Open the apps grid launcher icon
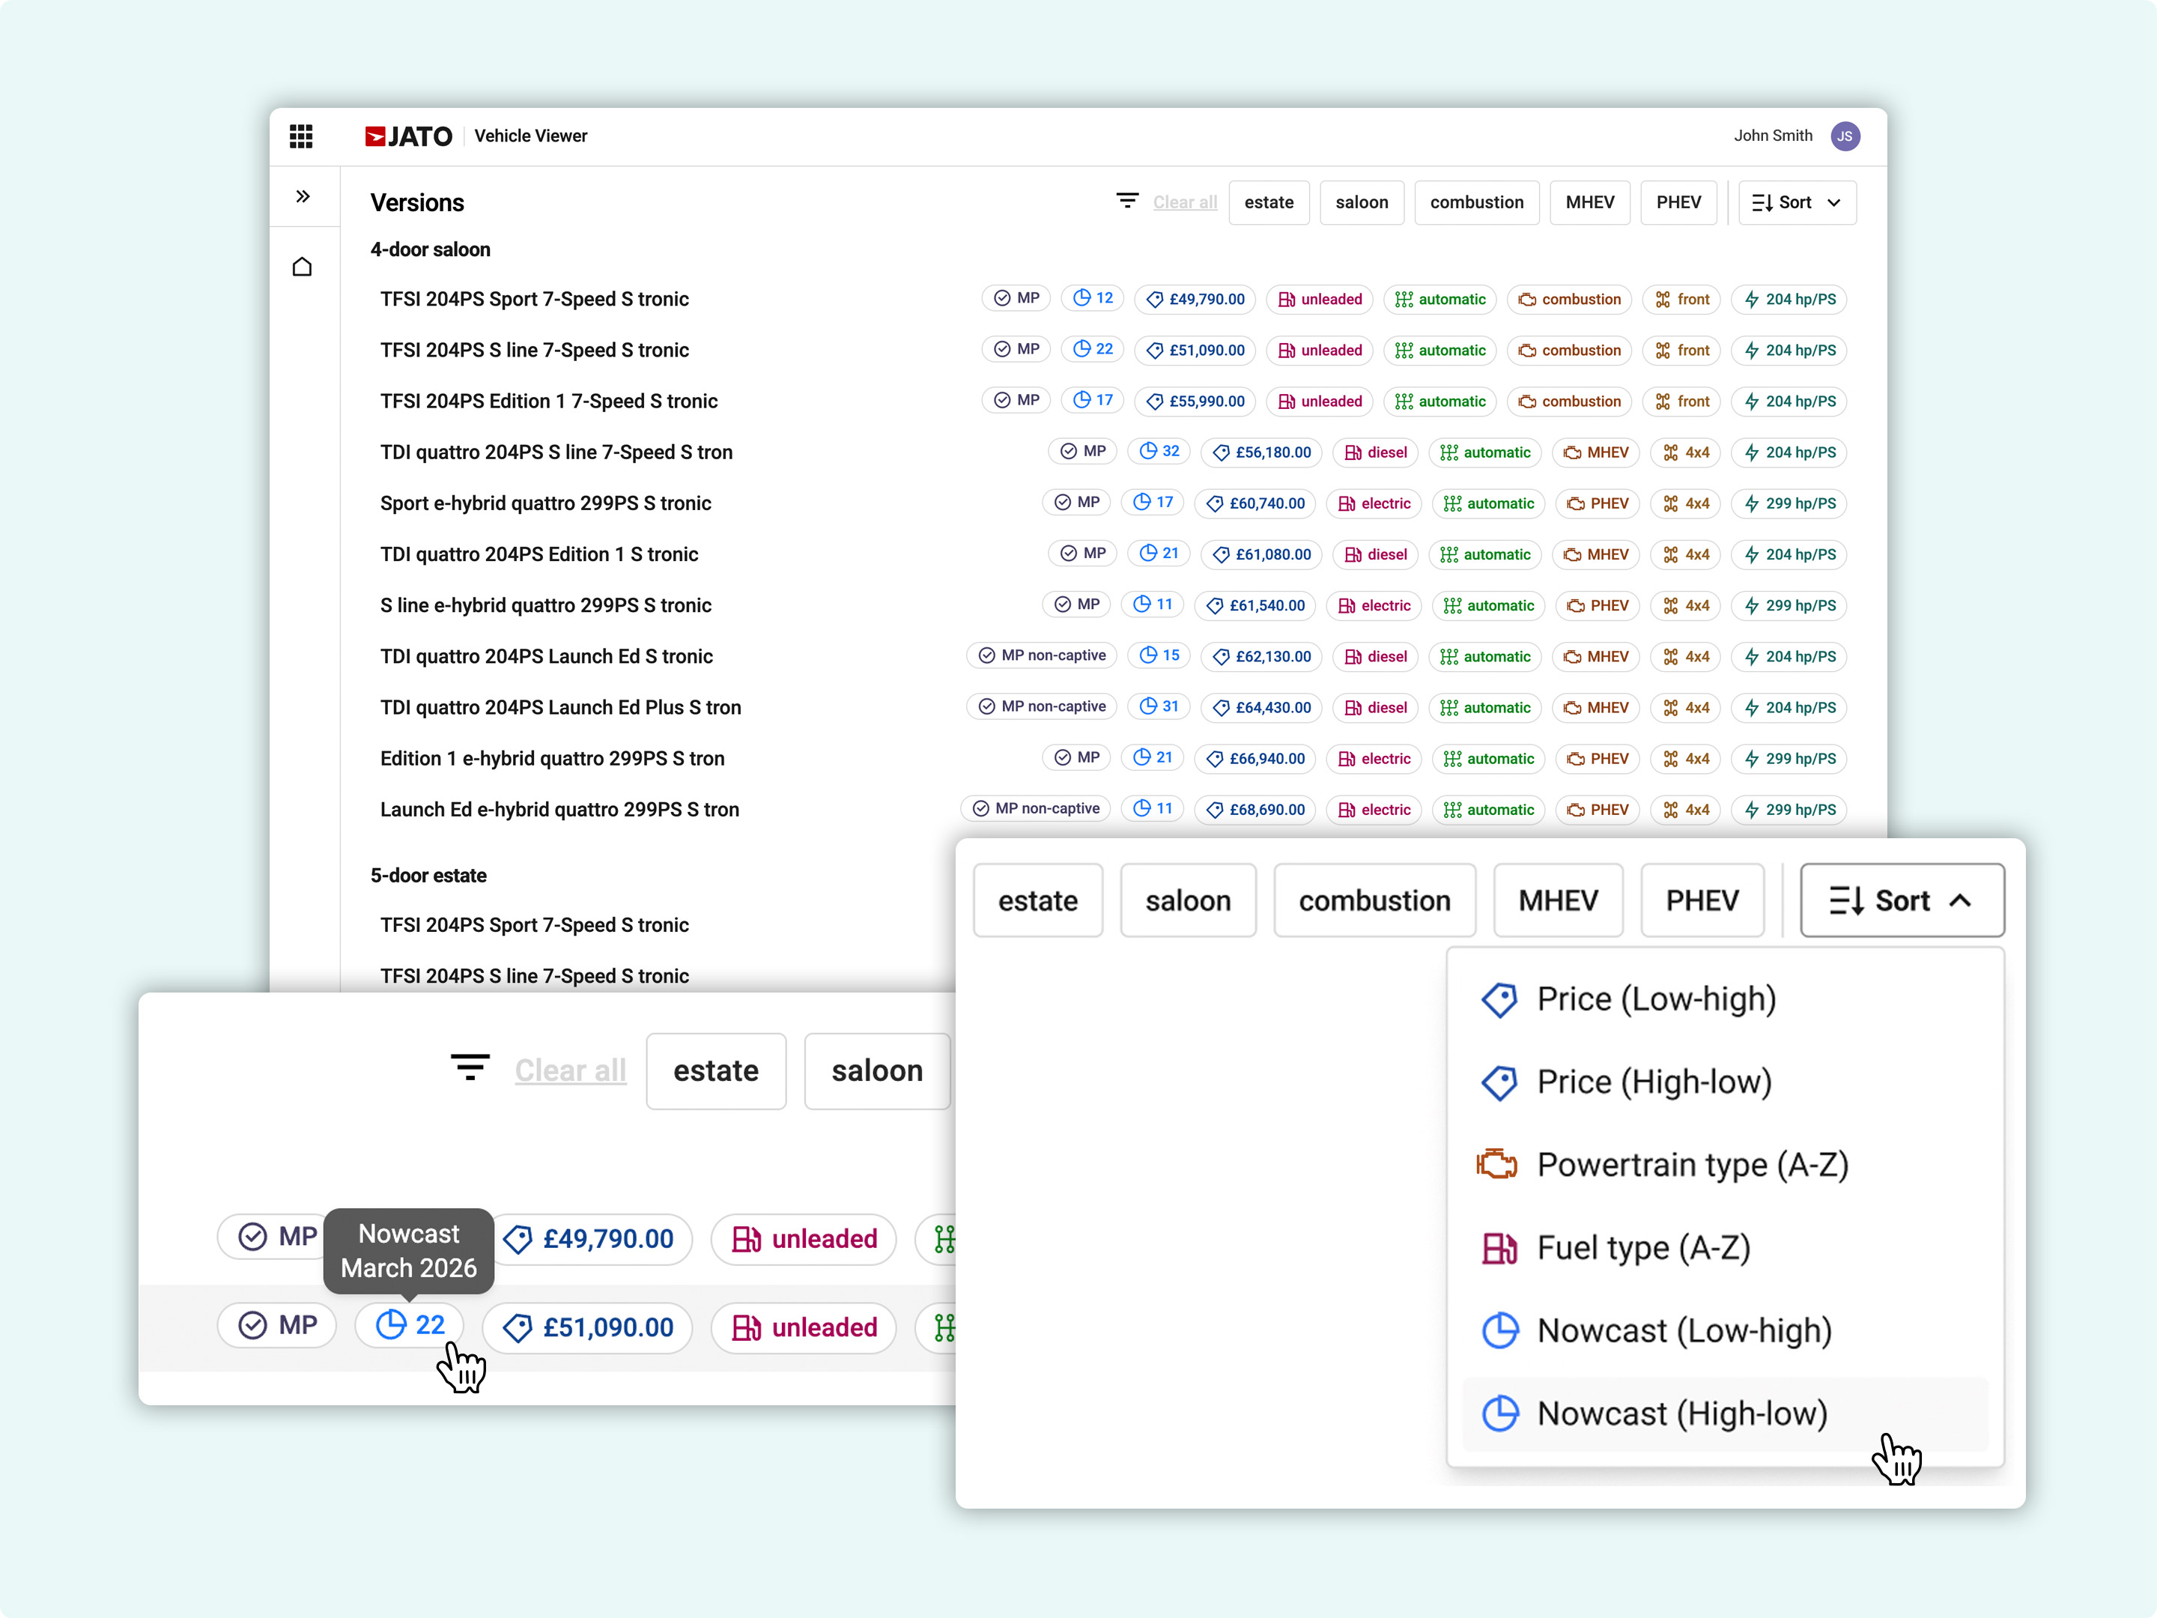The image size is (2157, 1618). 300,136
